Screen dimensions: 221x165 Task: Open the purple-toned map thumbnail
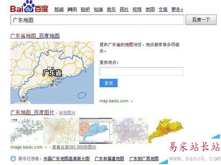[x=130, y=131]
